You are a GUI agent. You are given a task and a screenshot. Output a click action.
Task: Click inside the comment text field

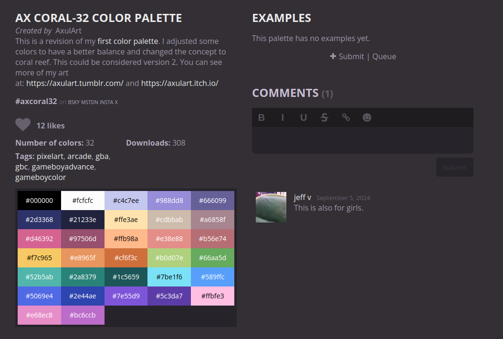point(363,140)
